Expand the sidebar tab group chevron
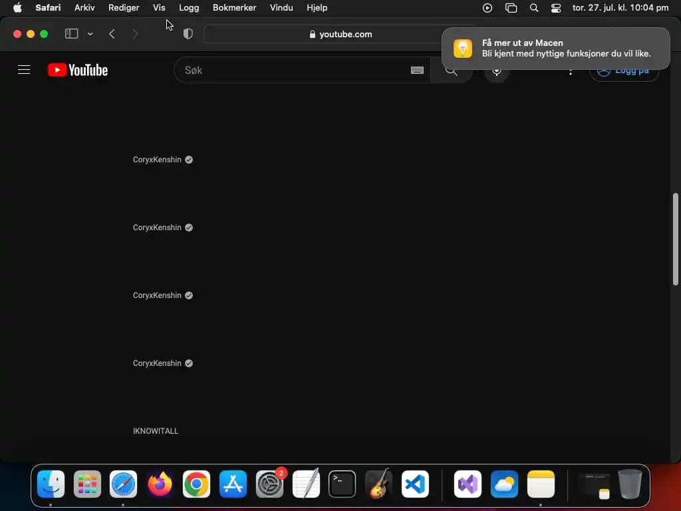This screenshot has width=681, height=511. click(90, 34)
